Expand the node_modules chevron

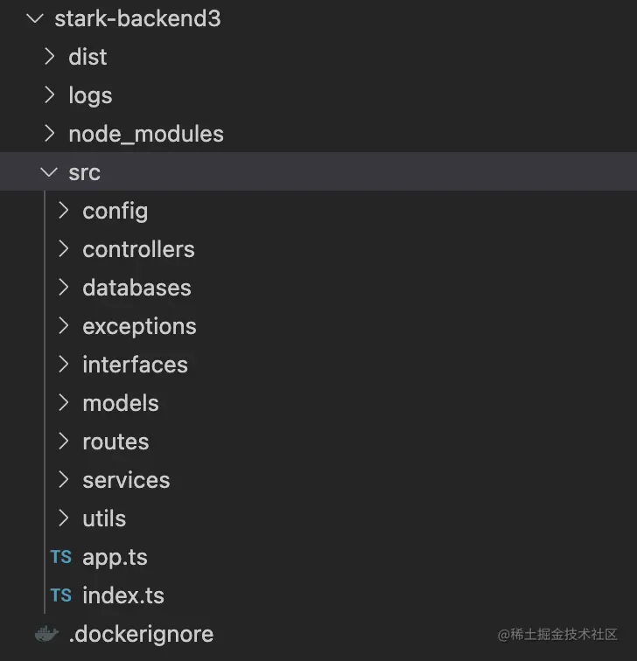coord(50,134)
